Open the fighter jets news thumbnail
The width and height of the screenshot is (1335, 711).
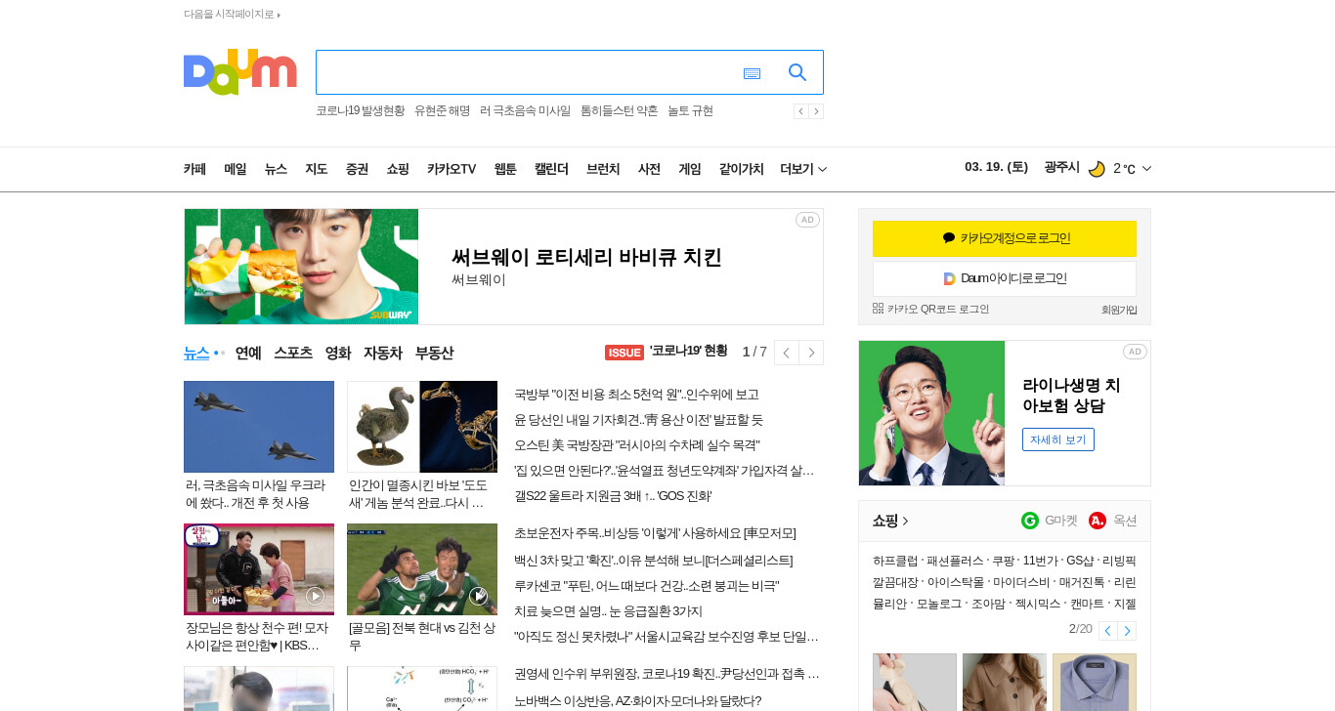259,427
